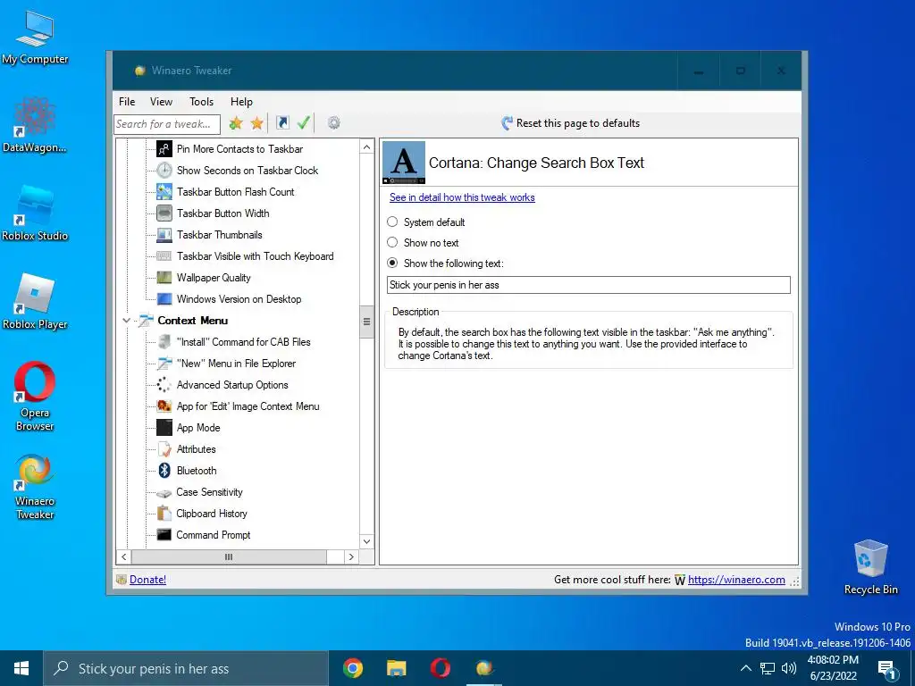
Task: Open Roblox Player desktop shortcut
Action: click(35, 302)
